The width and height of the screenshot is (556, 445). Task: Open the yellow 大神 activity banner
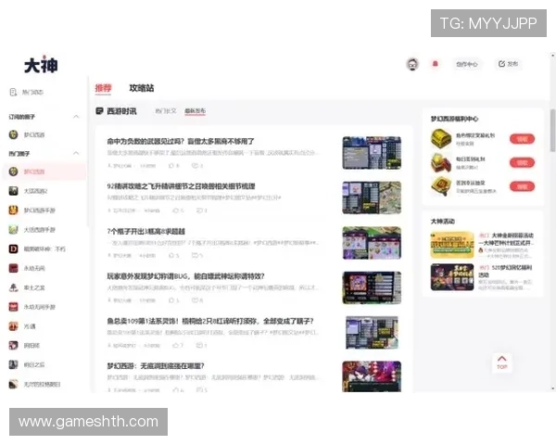(452, 245)
